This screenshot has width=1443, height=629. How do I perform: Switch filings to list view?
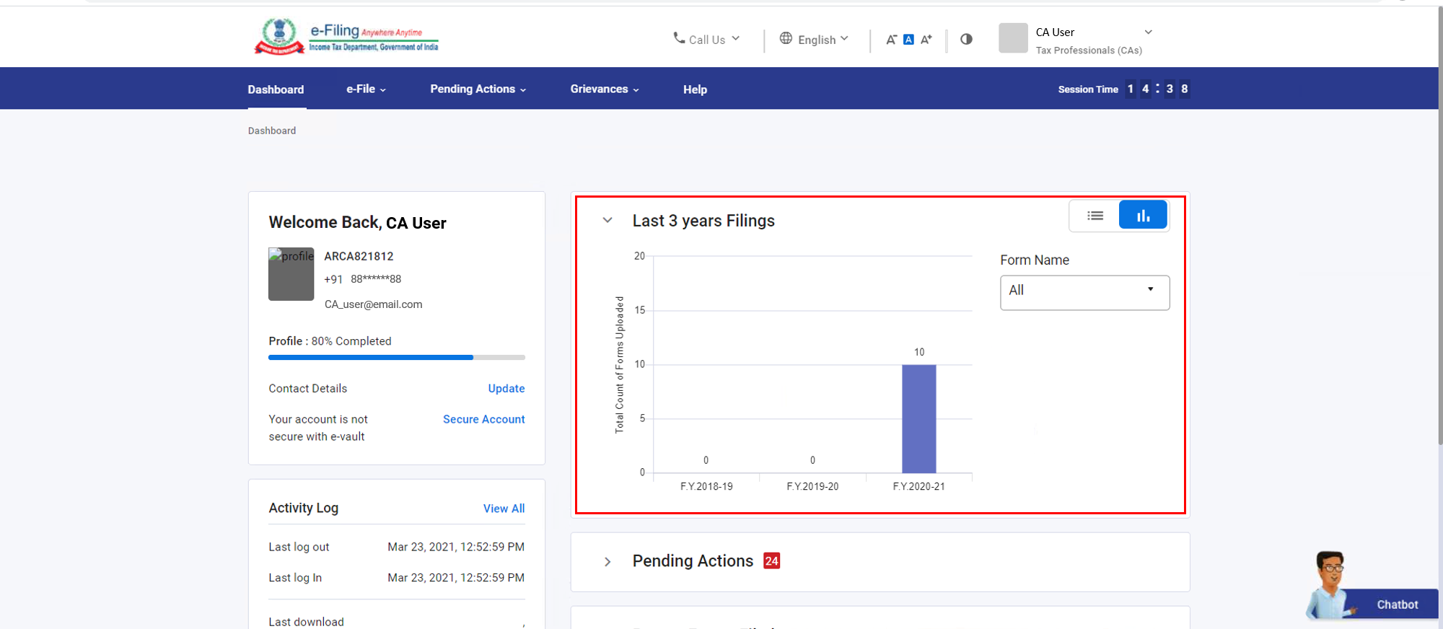pos(1095,216)
